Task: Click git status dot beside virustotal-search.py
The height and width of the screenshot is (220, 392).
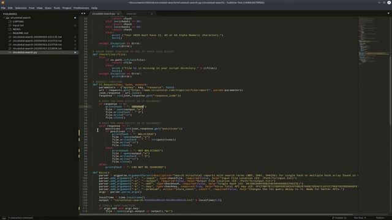Action: click(75, 53)
